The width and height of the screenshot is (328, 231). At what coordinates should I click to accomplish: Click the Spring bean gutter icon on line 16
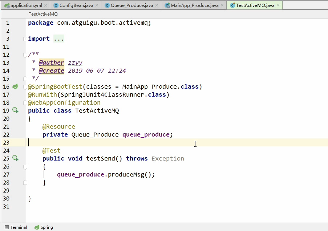pyautogui.click(x=15, y=86)
